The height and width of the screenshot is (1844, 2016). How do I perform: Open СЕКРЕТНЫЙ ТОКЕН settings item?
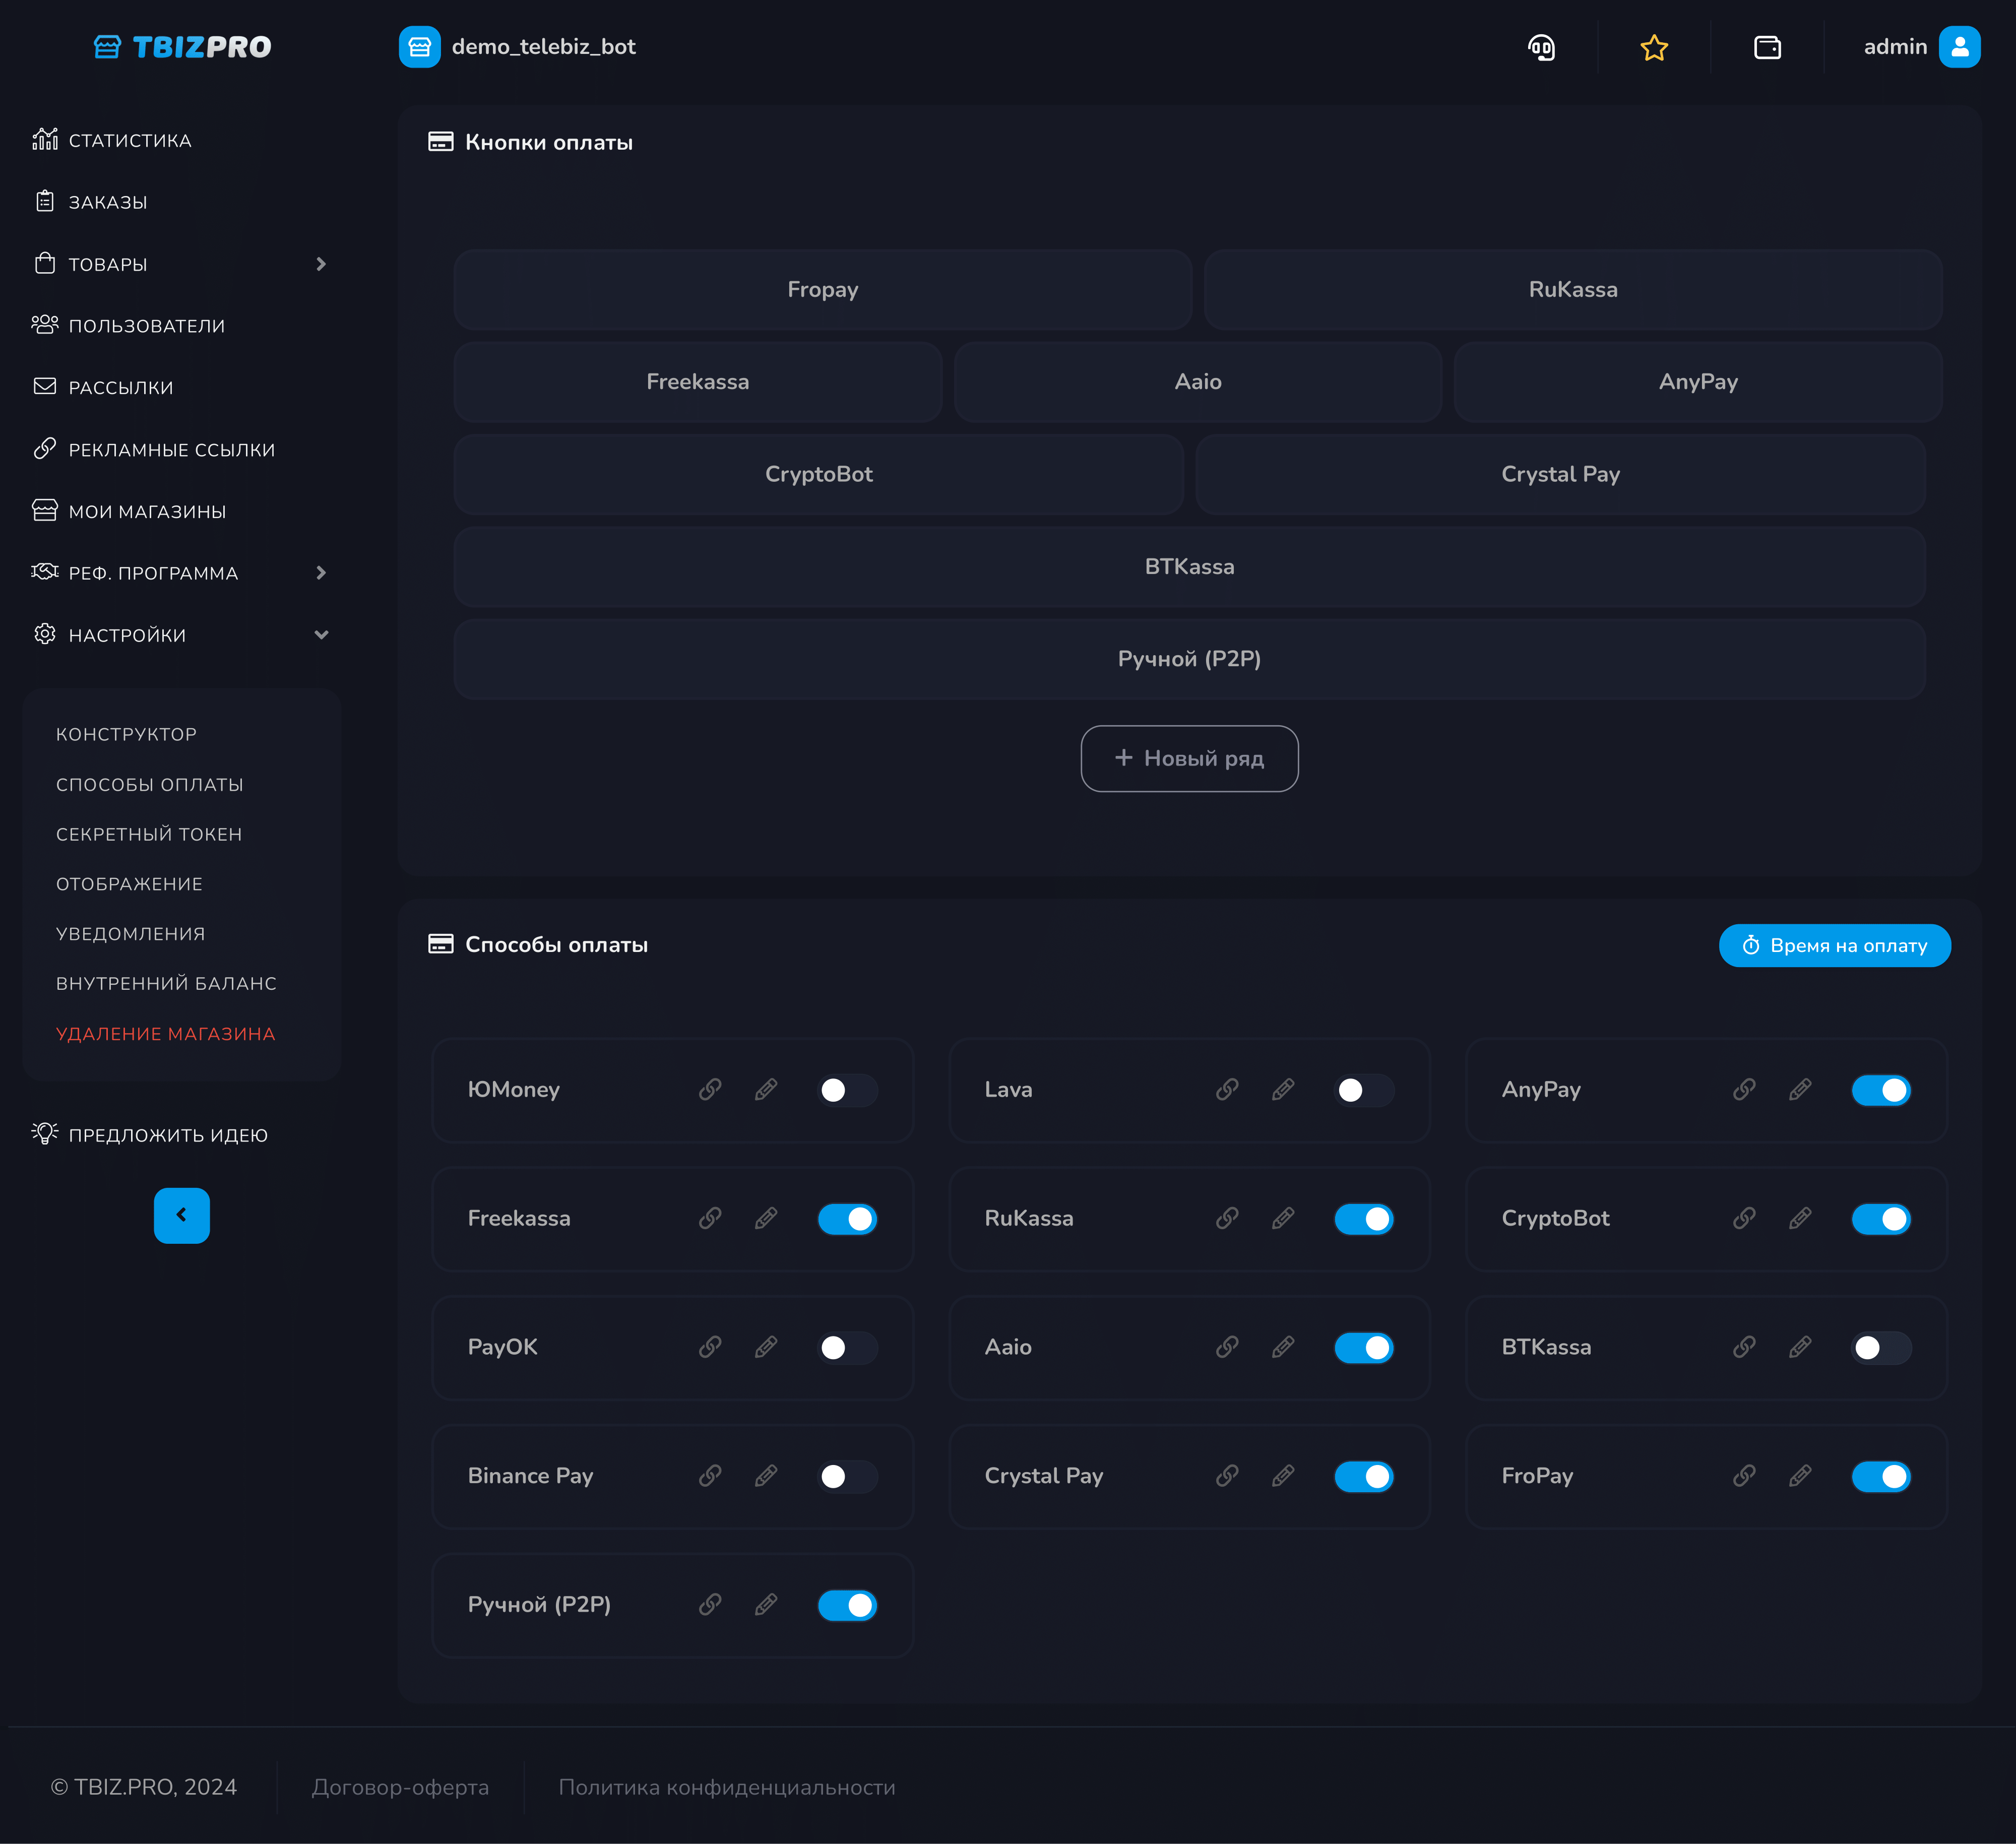click(149, 834)
